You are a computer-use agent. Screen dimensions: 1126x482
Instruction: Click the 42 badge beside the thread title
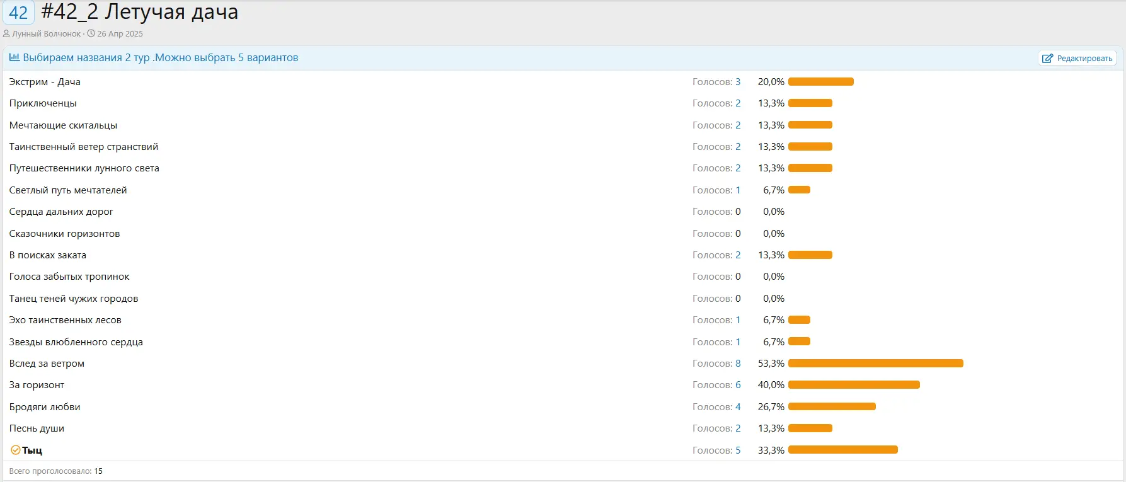tap(18, 13)
